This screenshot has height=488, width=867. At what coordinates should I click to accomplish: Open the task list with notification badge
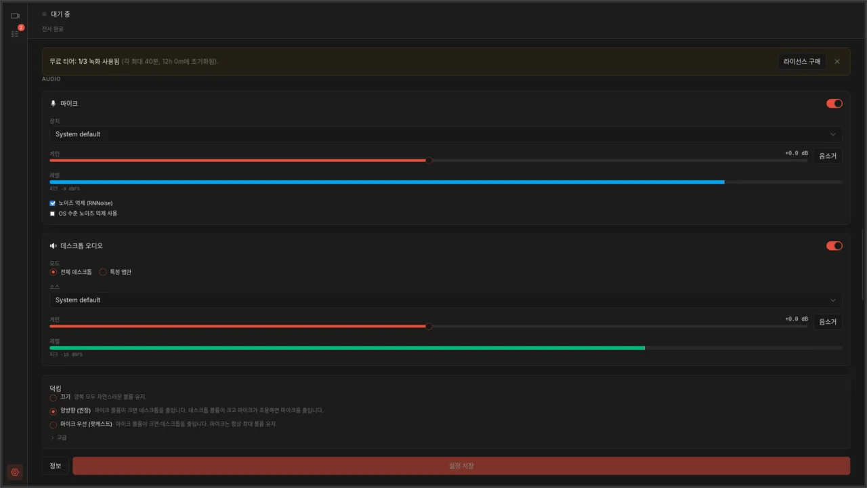15,33
